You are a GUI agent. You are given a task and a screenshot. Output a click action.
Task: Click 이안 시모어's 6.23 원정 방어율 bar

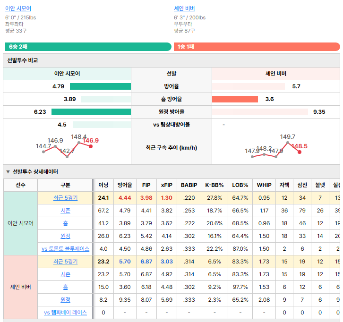point(91,112)
